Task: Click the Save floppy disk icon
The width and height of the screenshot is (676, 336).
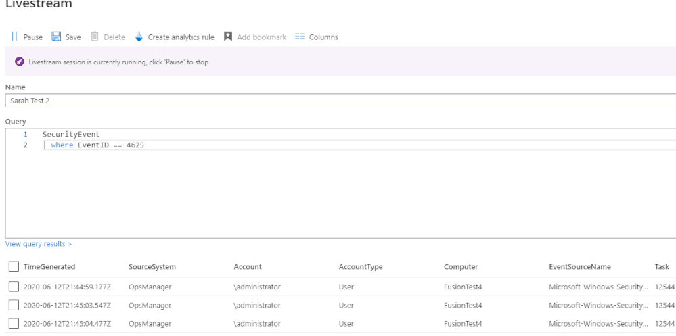Action: tap(57, 37)
